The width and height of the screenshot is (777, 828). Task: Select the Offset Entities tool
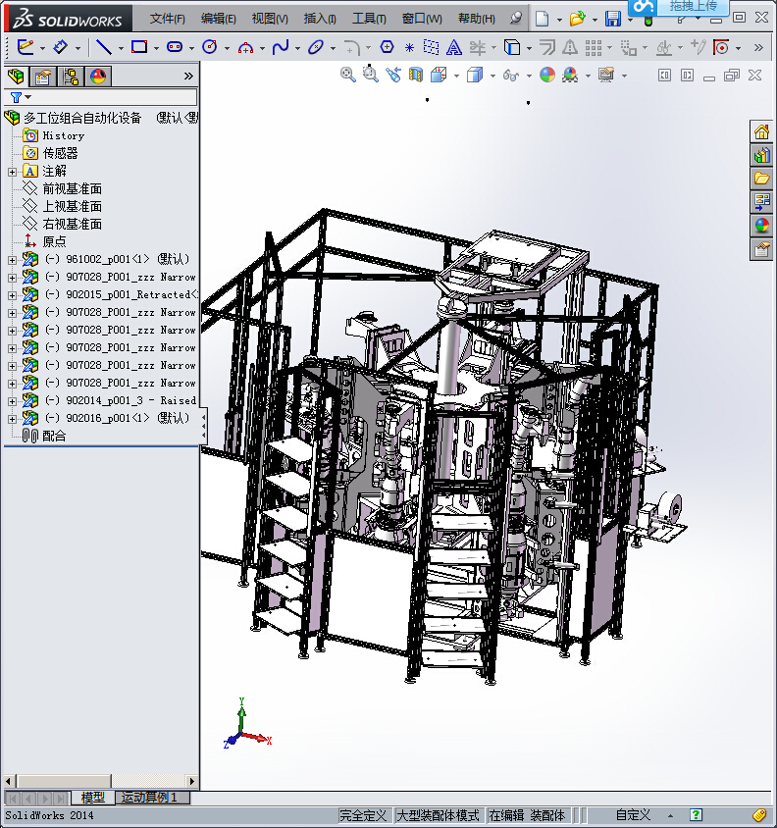coord(547,47)
